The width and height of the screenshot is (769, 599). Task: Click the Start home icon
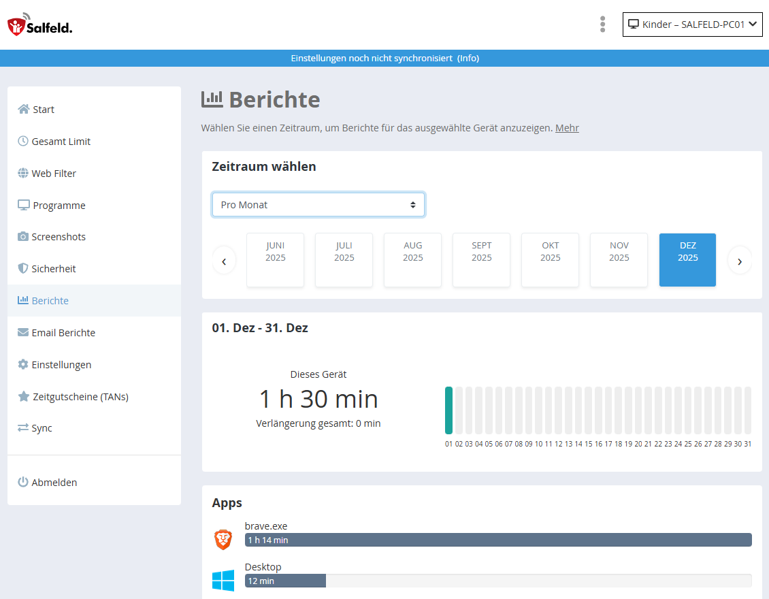coord(24,110)
